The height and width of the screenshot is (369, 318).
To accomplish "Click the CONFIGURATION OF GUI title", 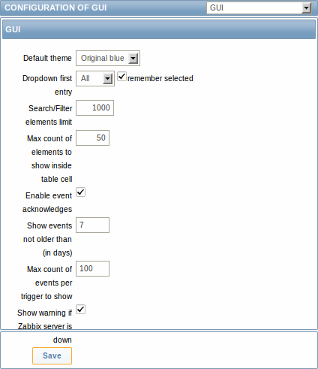I will (55, 8).
